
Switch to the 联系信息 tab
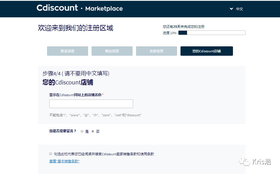(68, 51)
